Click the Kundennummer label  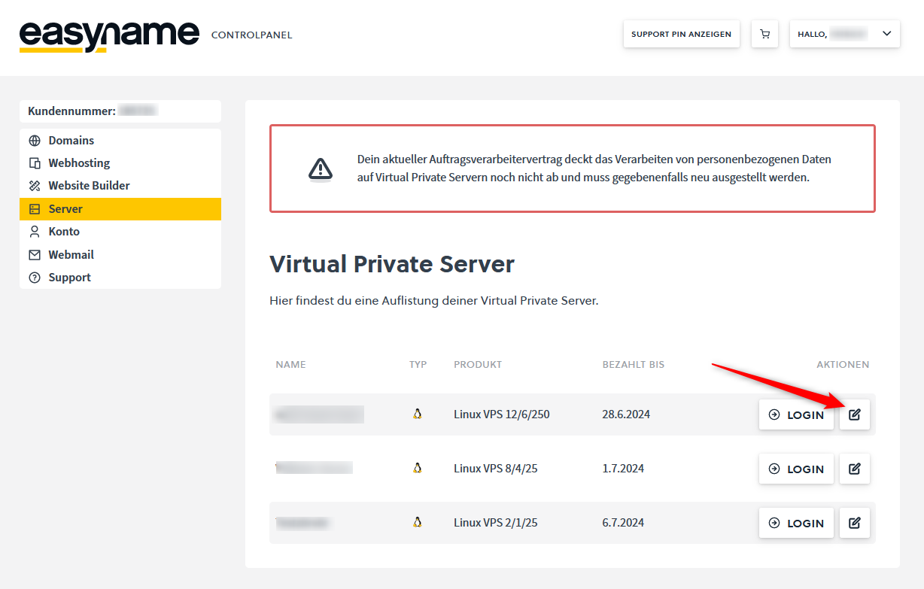pos(71,111)
